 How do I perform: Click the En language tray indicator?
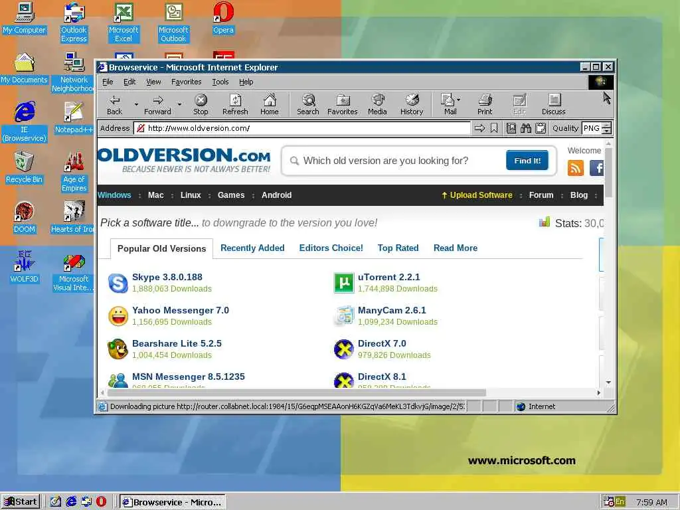coord(620,502)
